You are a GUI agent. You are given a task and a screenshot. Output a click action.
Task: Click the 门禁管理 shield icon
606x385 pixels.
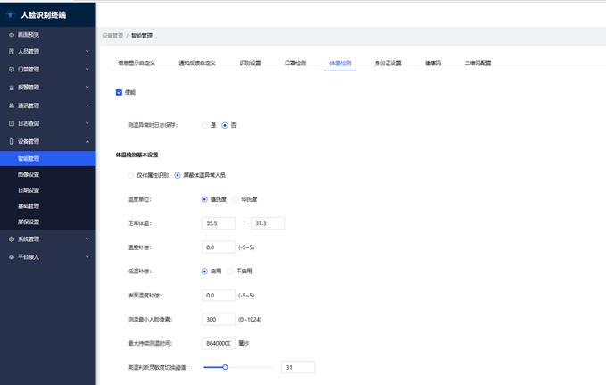coord(12,69)
